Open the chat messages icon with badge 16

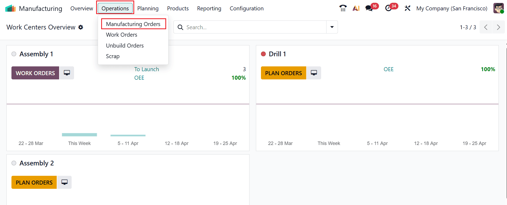point(369,8)
